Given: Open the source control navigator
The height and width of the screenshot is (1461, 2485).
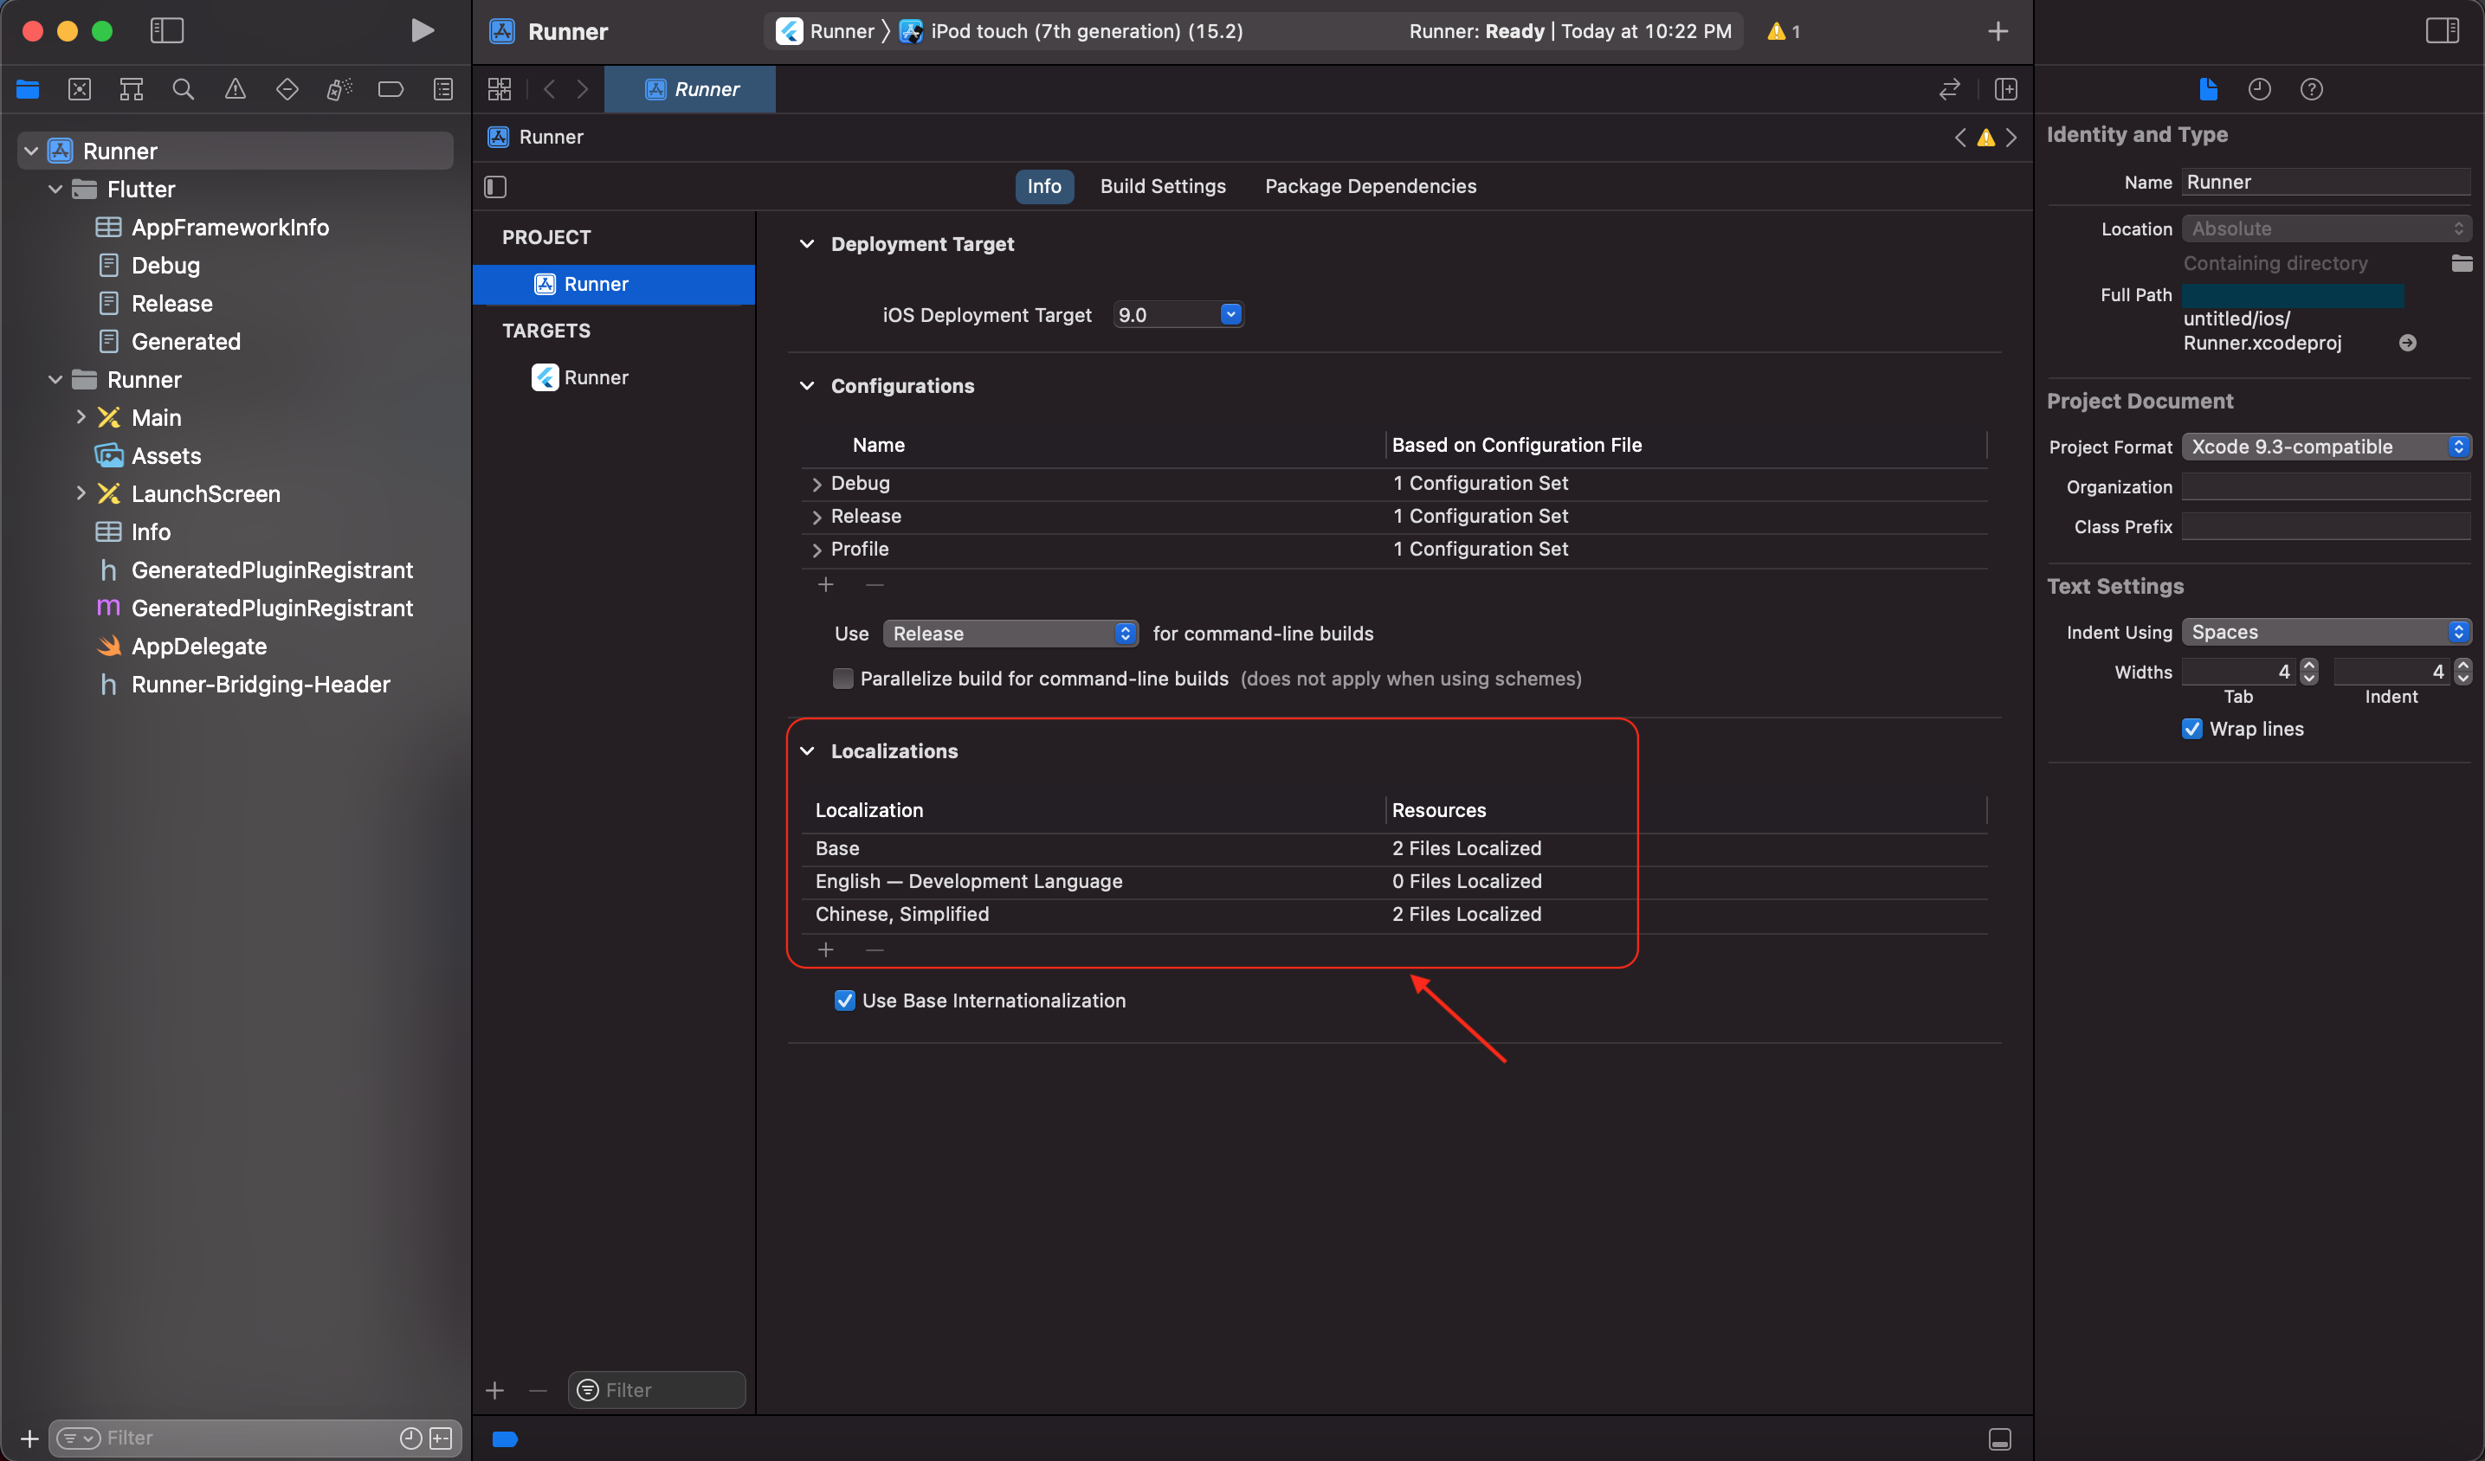Looking at the screenshot, I should click(x=80, y=90).
